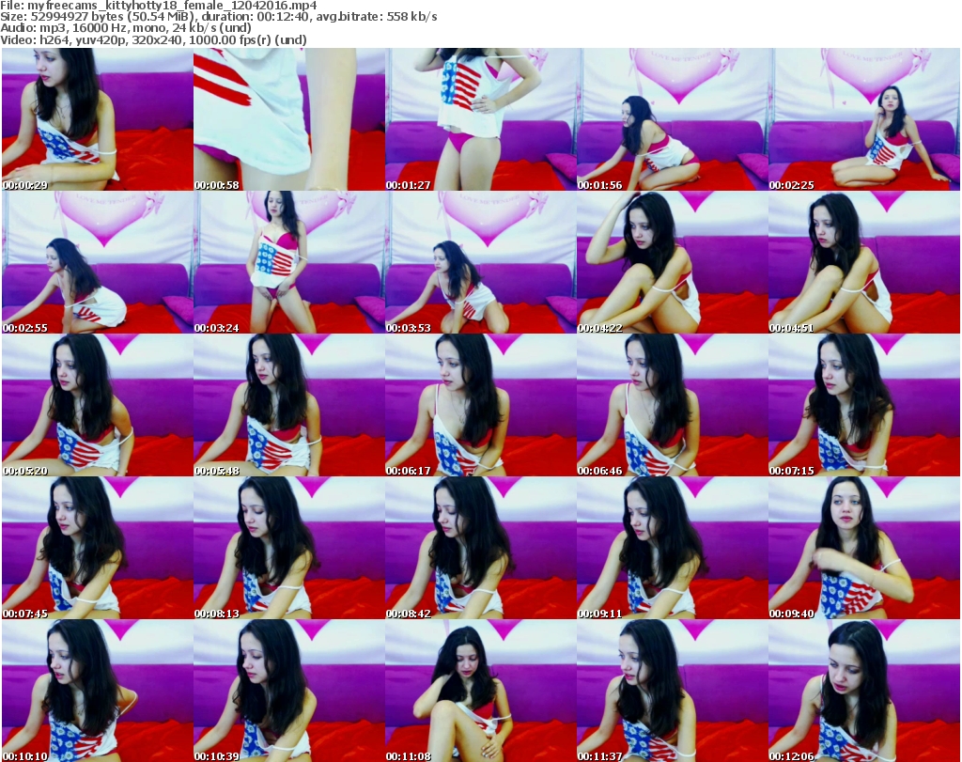
Task: Select the thumbnail stamped 00:06:17
Action: pos(480,405)
